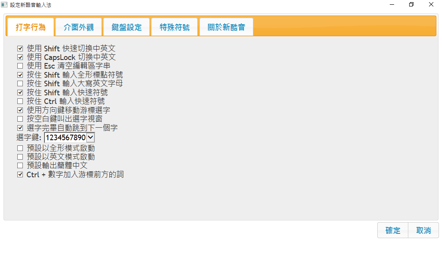Disable 使用 Shift 快速切換中英文 checkbox

coord(20,49)
